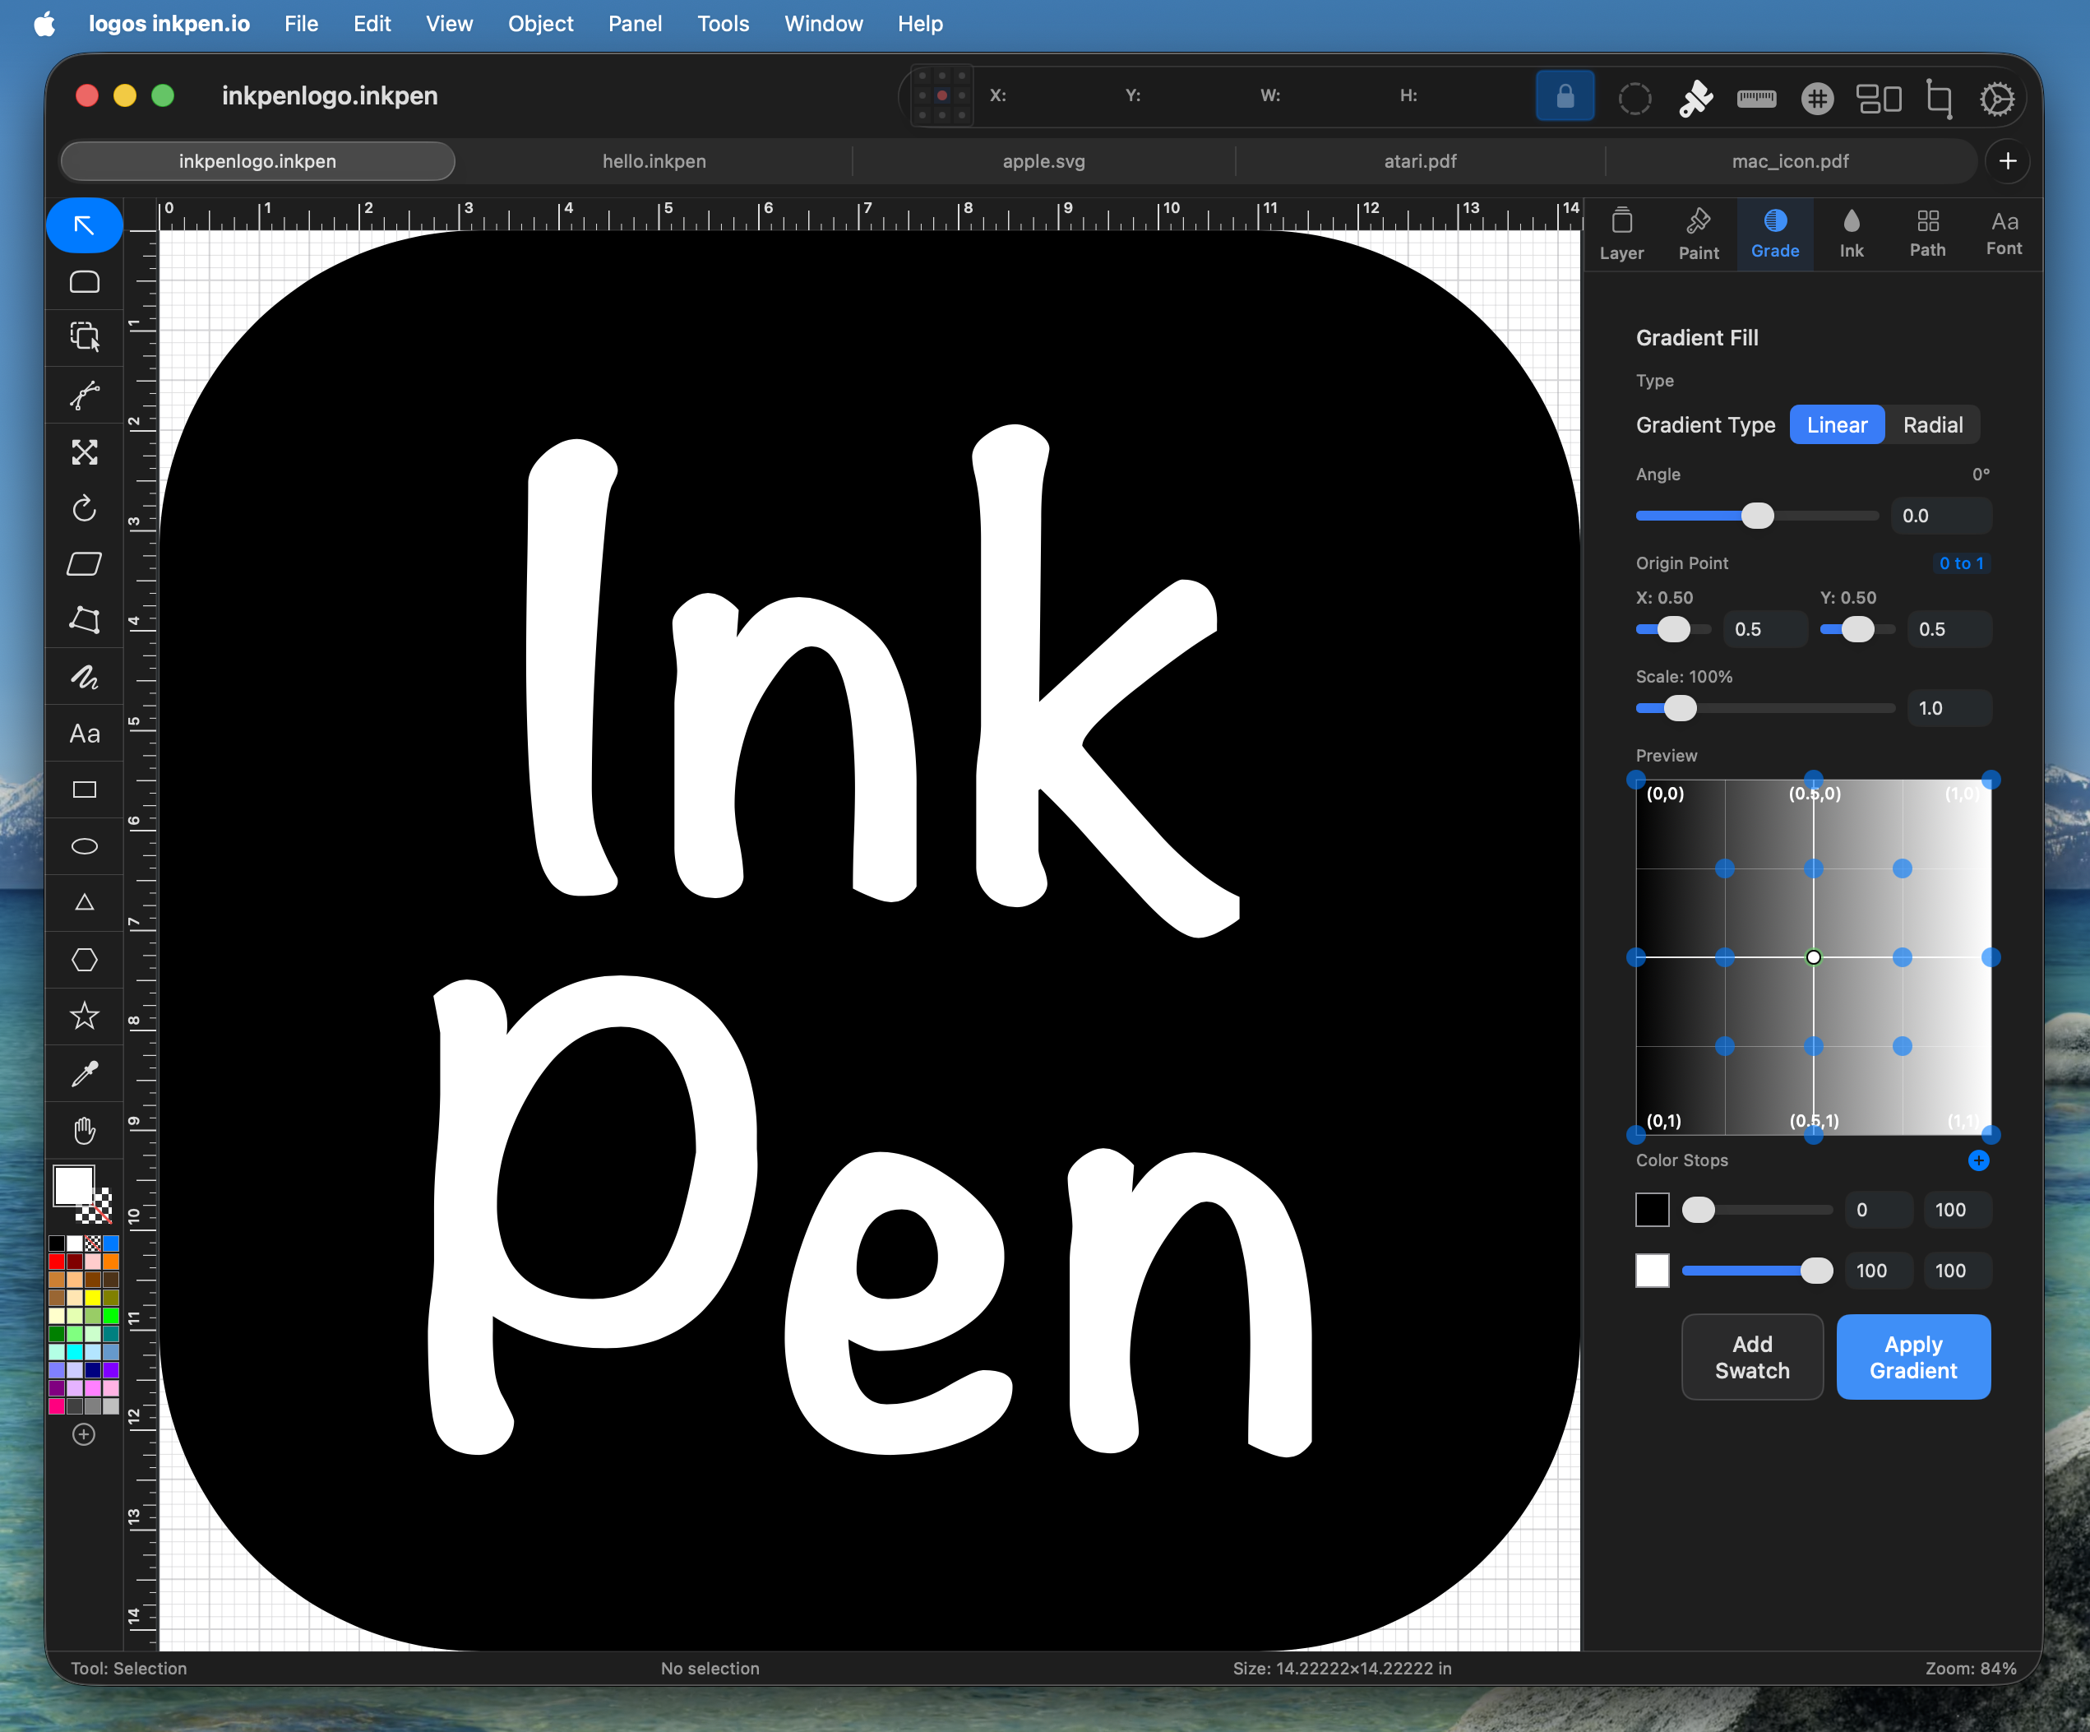Open settings gear in title toolbar

(1996, 98)
